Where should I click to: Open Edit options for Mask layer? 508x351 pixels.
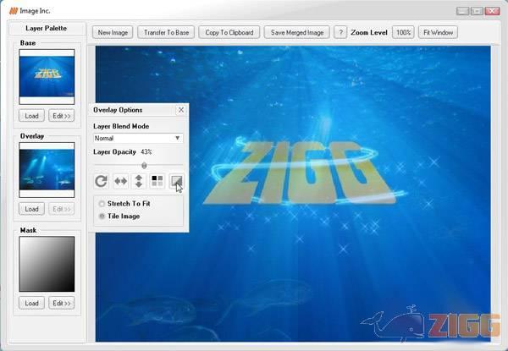[62, 303]
